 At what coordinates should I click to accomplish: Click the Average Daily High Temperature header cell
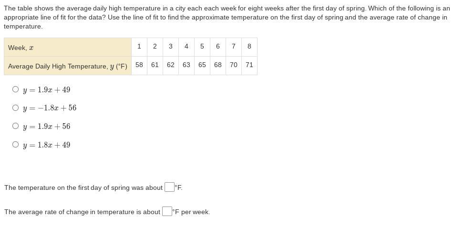pyautogui.click(x=68, y=66)
